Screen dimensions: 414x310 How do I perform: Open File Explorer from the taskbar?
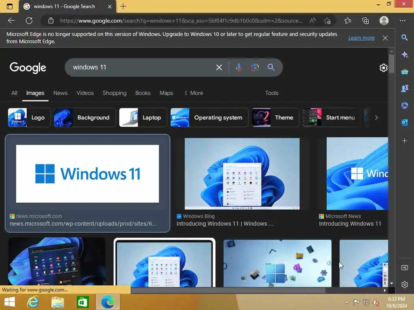[x=57, y=302]
